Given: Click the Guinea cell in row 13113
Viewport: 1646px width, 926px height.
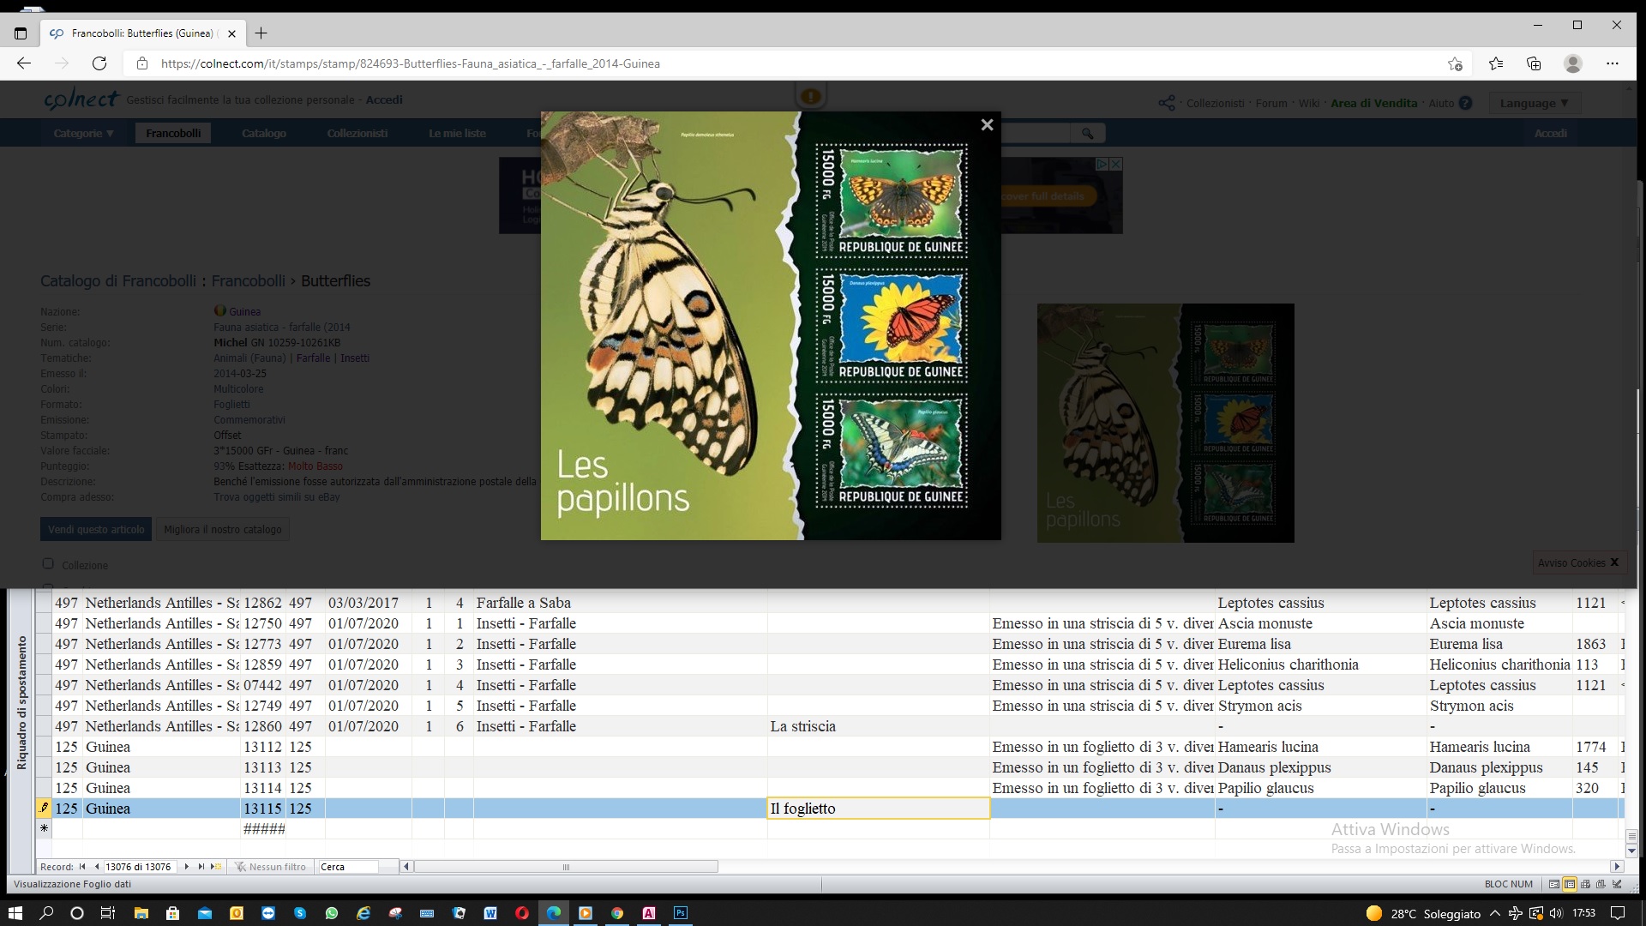Looking at the screenshot, I should click(x=161, y=767).
